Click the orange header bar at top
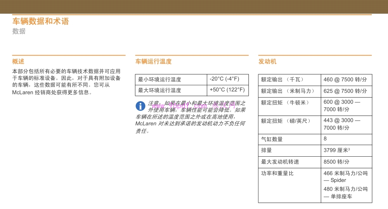388x209 pixels. tap(194, 5)
